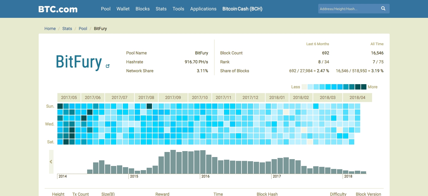Viewport: 428px width, 196px height.
Task: Click the Block Count label
Action: pos(231,53)
